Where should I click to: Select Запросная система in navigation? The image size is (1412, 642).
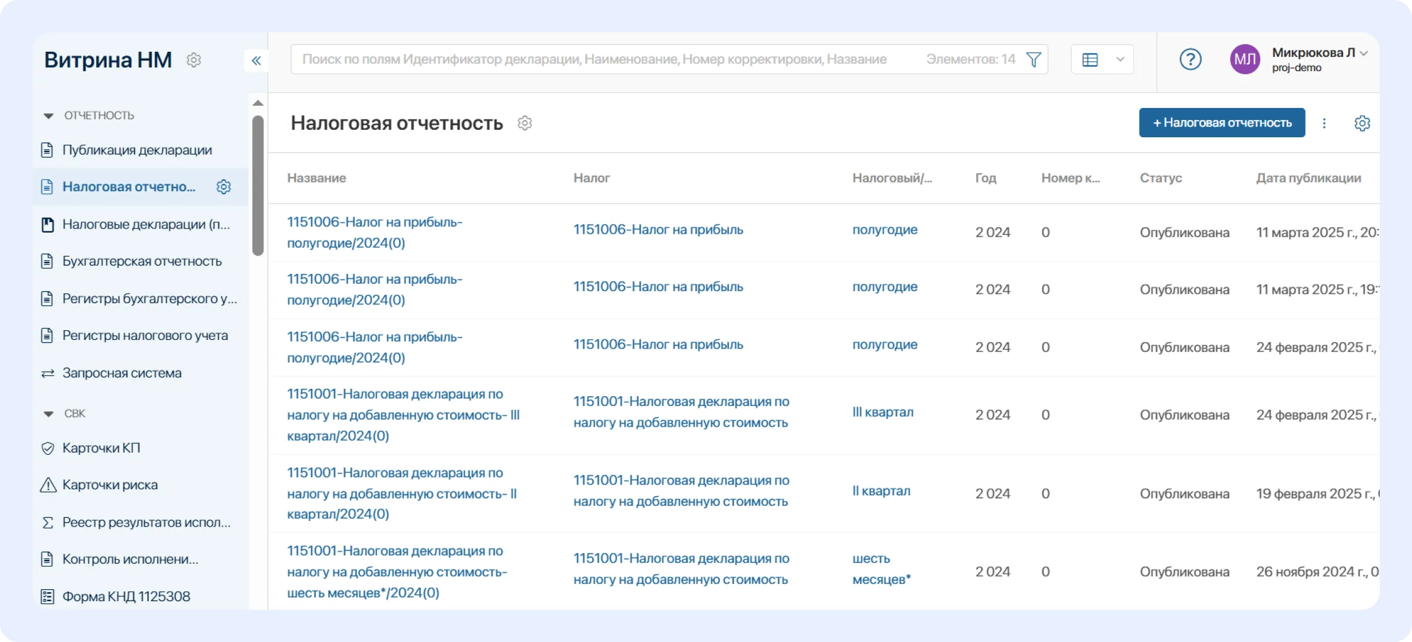(x=122, y=373)
